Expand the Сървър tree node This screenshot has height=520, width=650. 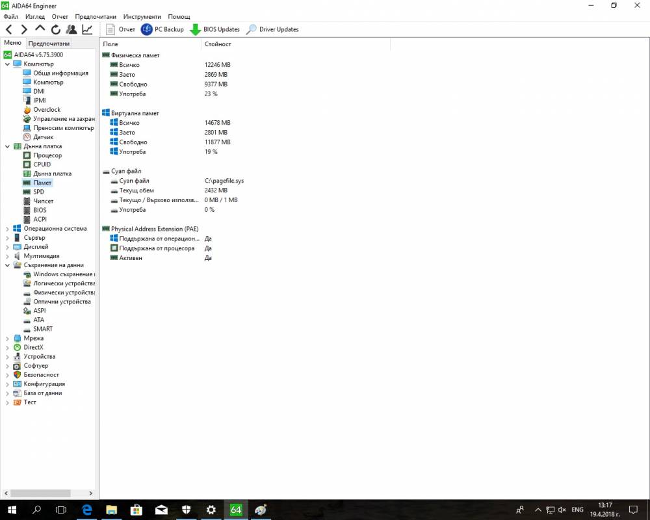click(7, 238)
